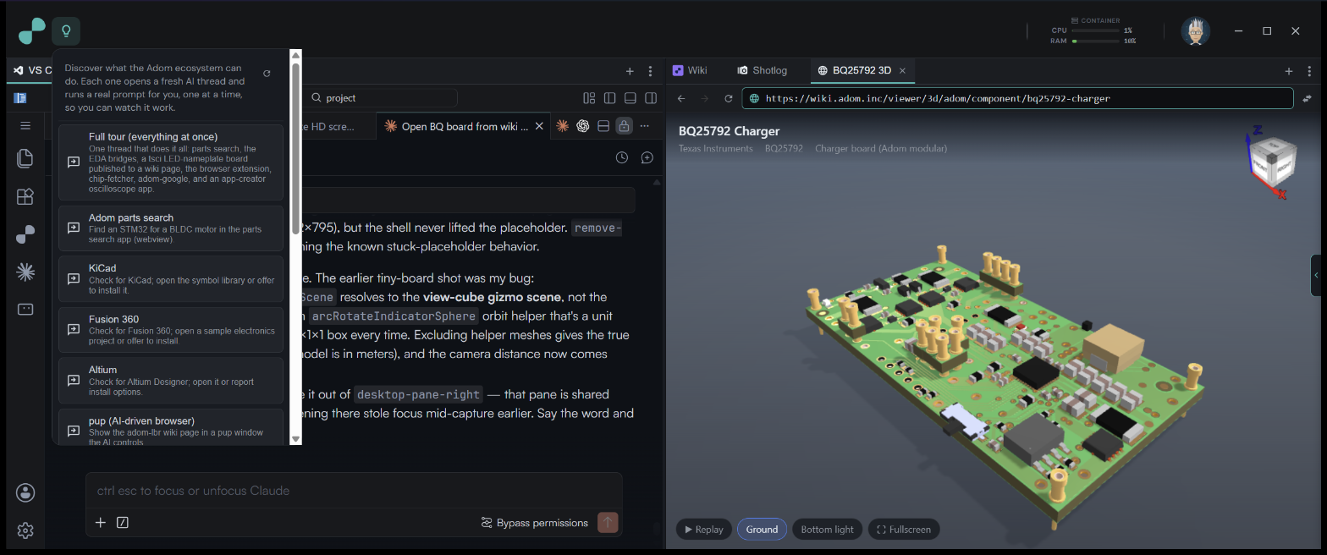1327x555 pixels.
Task: Click the swap arrows icon beside address bar
Action: point(1308,98)
